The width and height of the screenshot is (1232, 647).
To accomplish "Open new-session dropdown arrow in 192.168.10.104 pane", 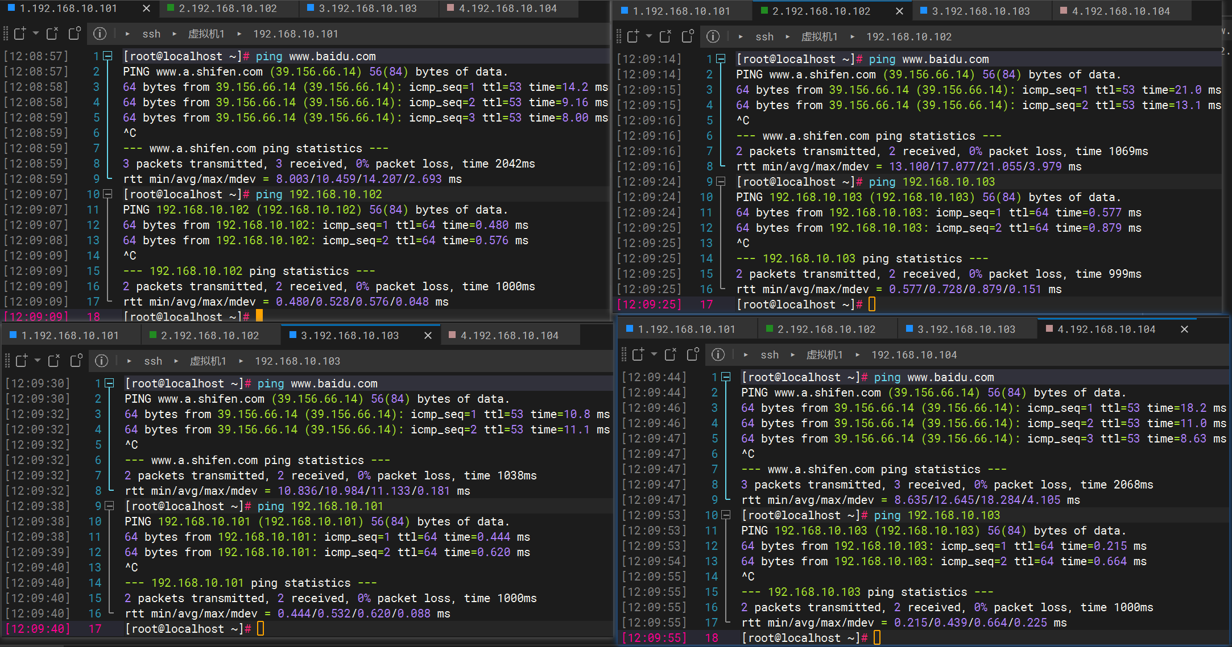I will (x=654, y=355).
